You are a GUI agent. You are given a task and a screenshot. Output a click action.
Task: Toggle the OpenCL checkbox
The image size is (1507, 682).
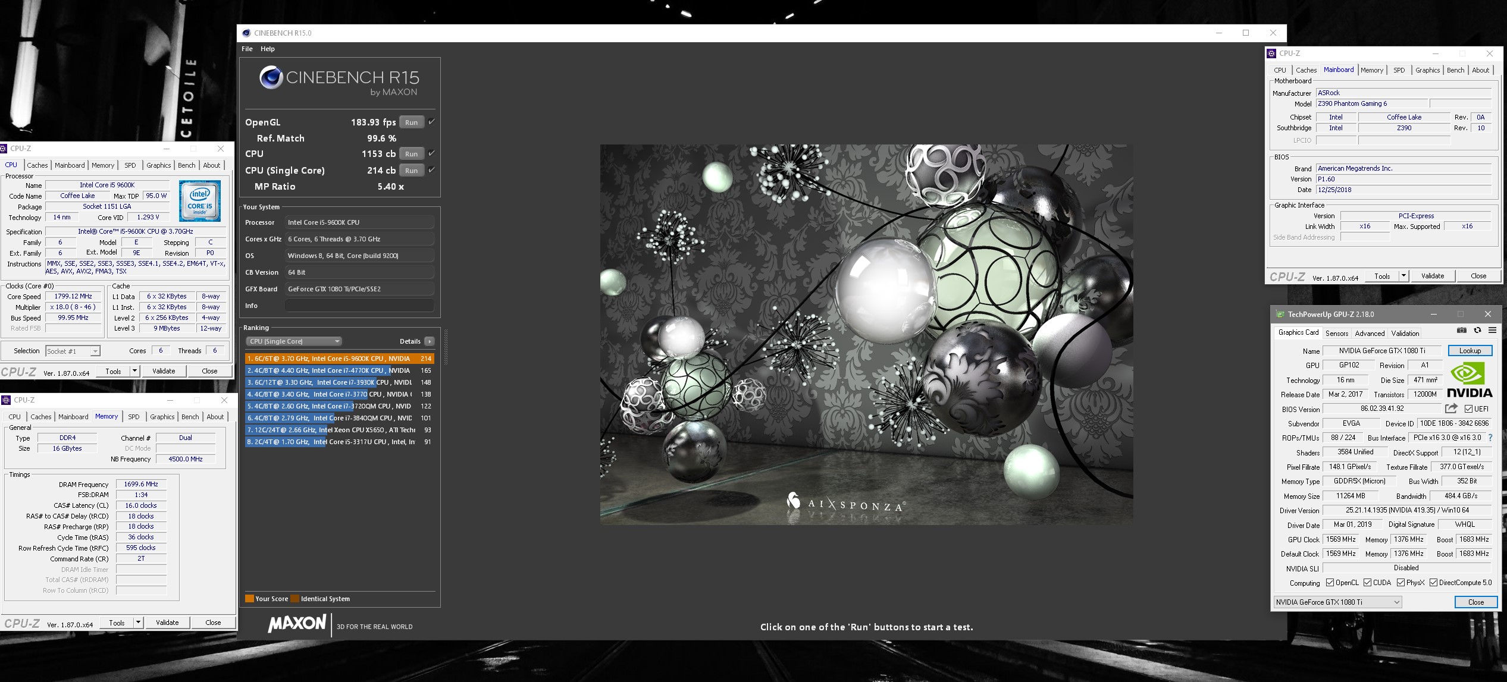[x=1330, y=583]
